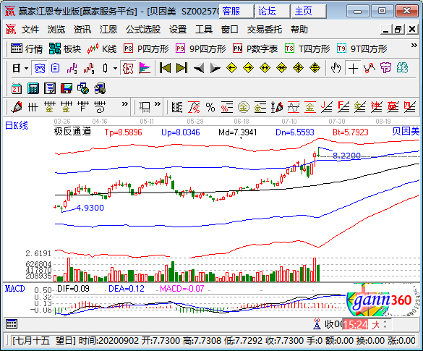Jump to last bar
Viewport: 423px width, 351px height.
(181, 68)
